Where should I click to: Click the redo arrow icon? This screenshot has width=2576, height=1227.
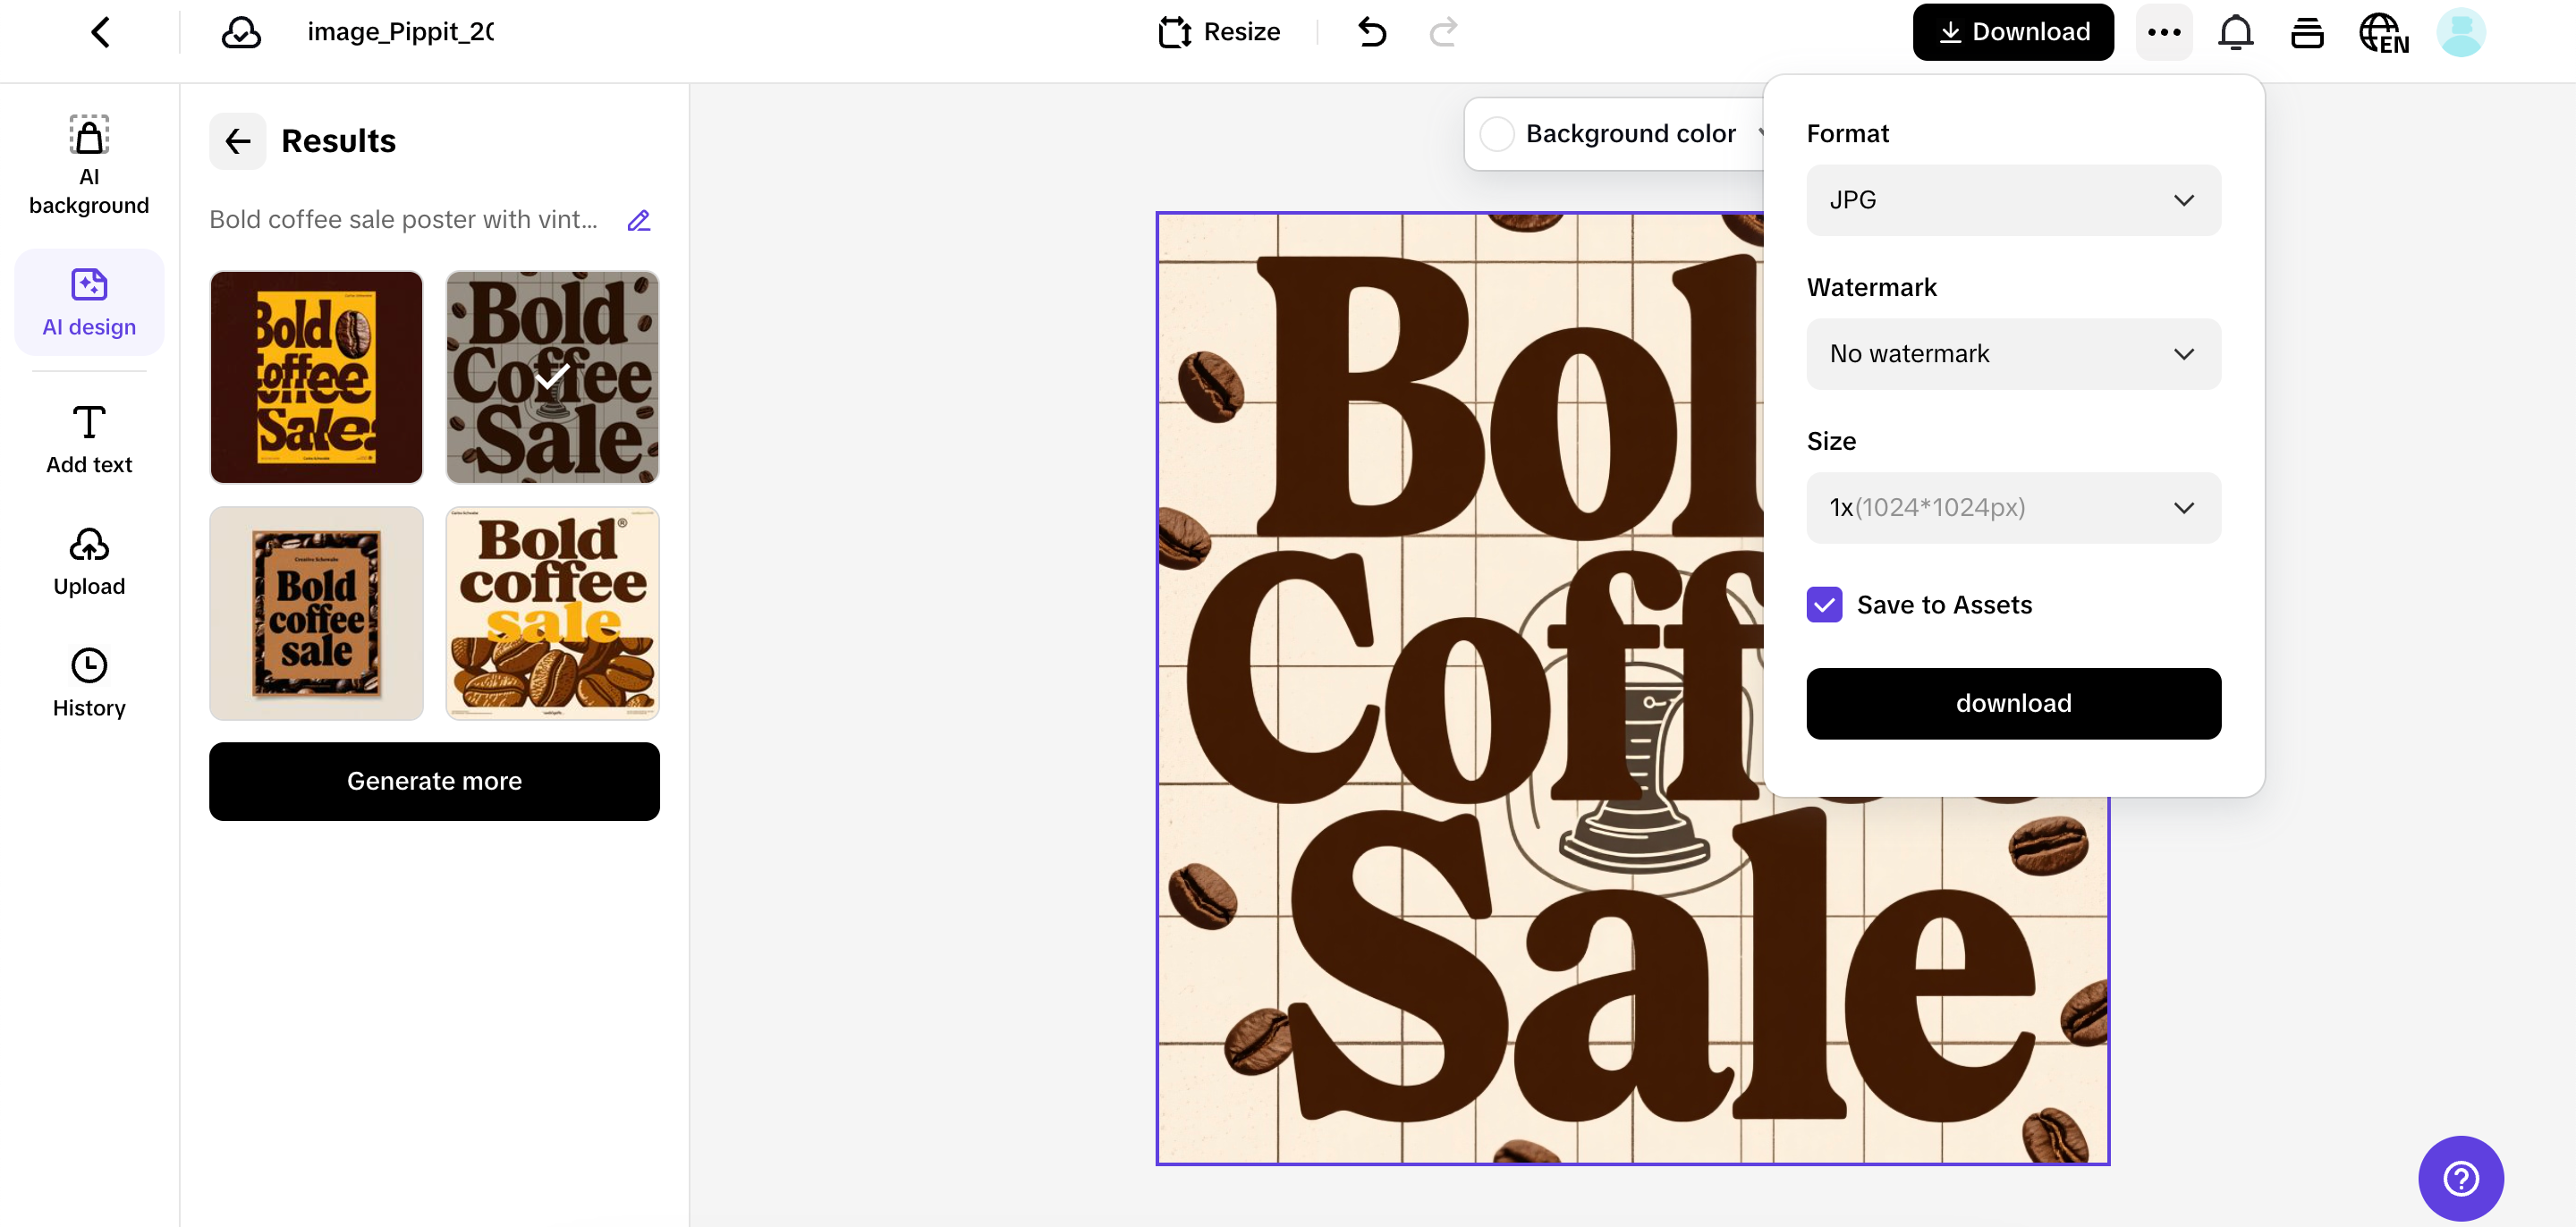[1443, 32]
